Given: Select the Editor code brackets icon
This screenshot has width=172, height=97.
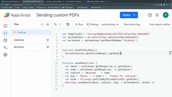Looking at the screenshot, I should click(5, 33).
